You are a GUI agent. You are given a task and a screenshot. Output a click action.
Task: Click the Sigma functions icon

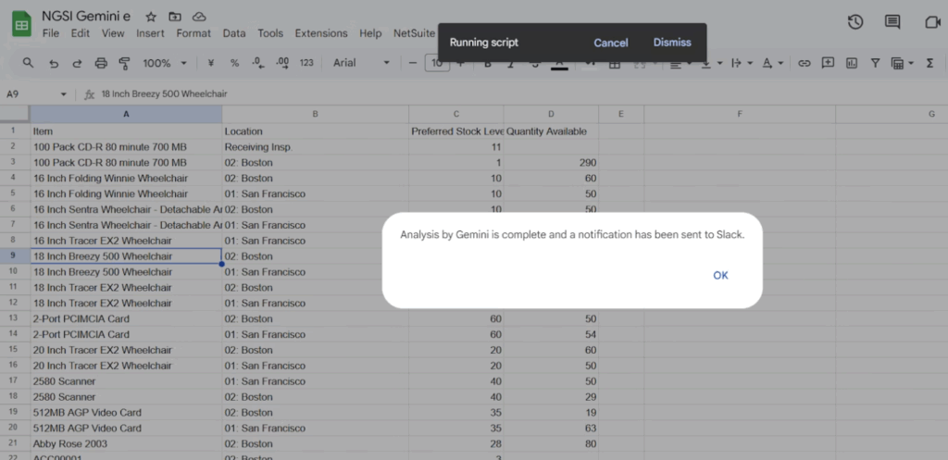929,63
